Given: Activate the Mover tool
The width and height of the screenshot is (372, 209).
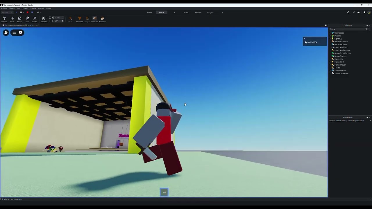Looking at the screenshot, I should pyautogui.click(x=12, y=19).
